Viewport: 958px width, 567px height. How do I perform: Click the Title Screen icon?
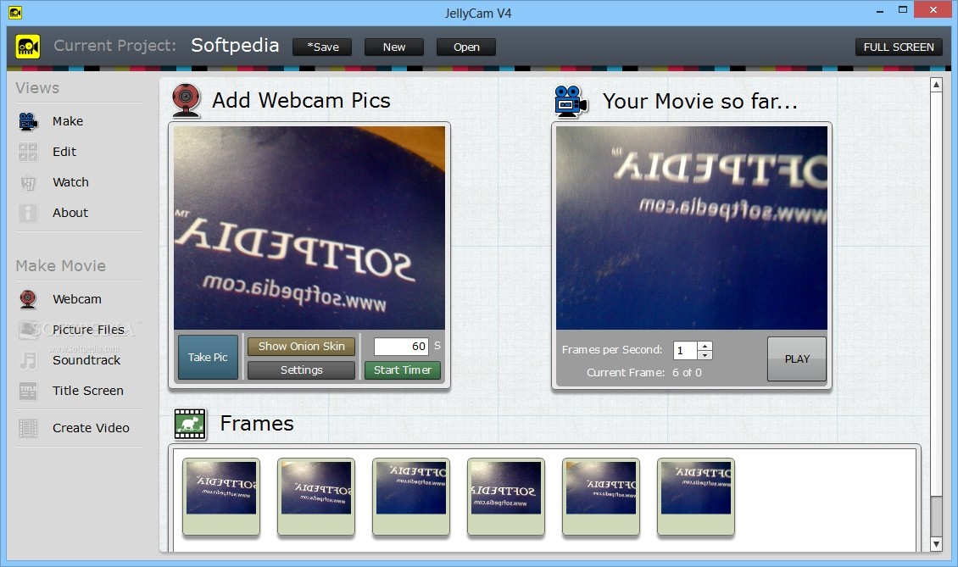coord(28,391)
